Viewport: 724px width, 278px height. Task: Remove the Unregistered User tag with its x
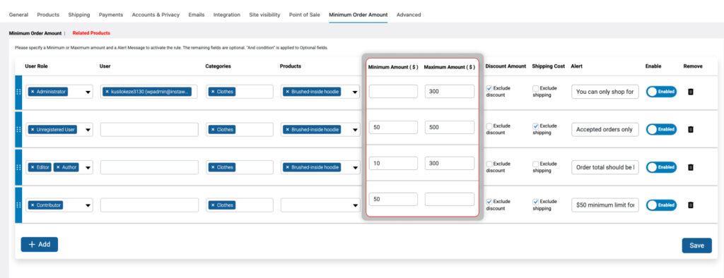click(33, 130)
